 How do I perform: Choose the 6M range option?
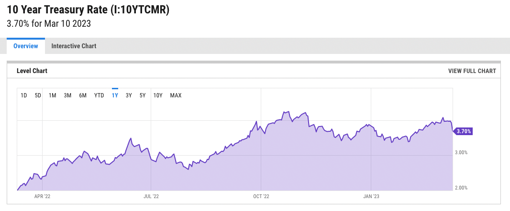[x=83, y=95]
